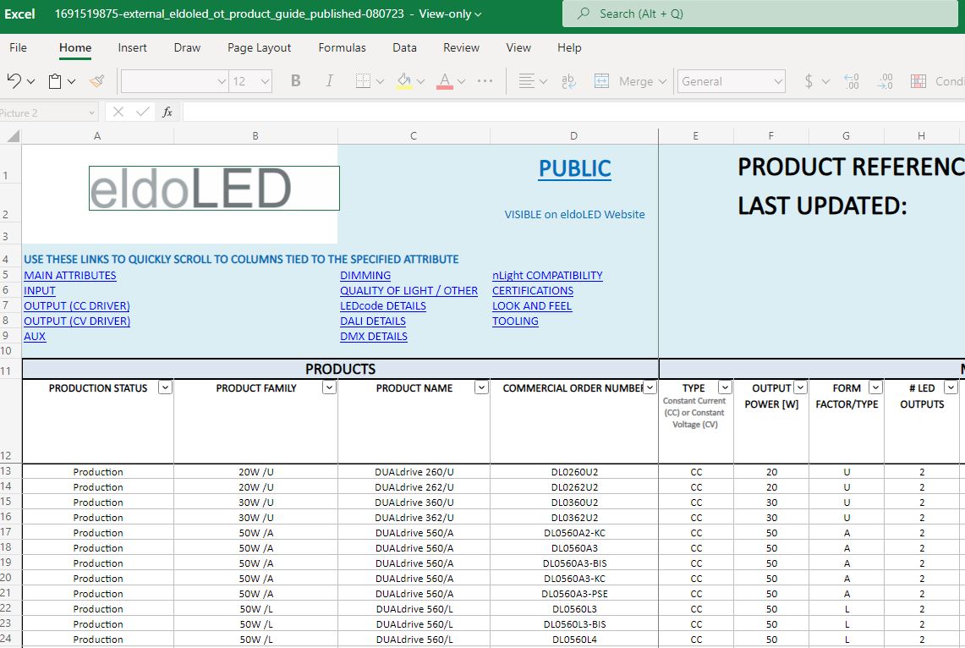Apply the red font color

444,81
